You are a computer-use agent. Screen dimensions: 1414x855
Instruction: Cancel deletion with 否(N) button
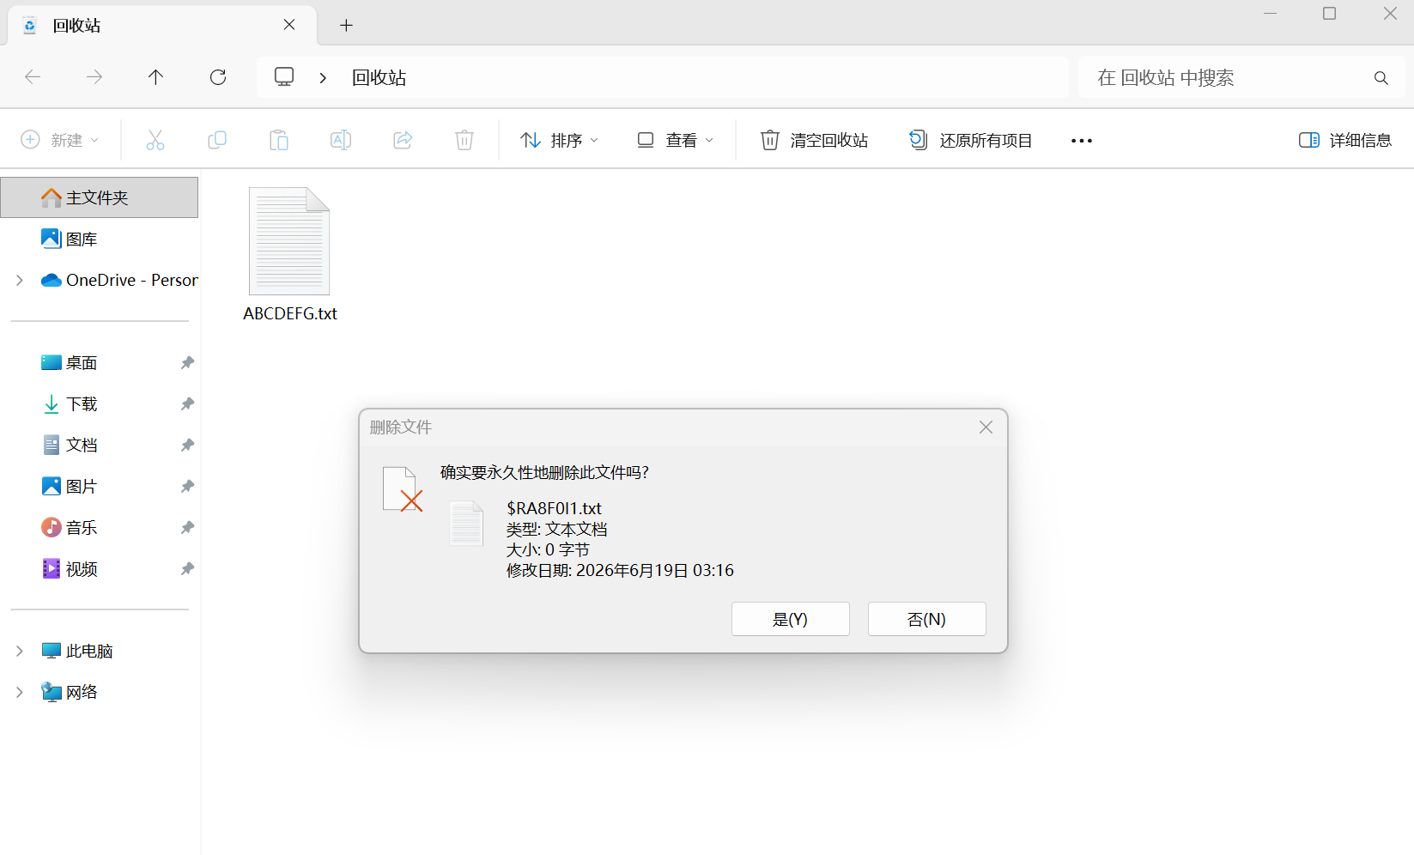click(927, 619)
